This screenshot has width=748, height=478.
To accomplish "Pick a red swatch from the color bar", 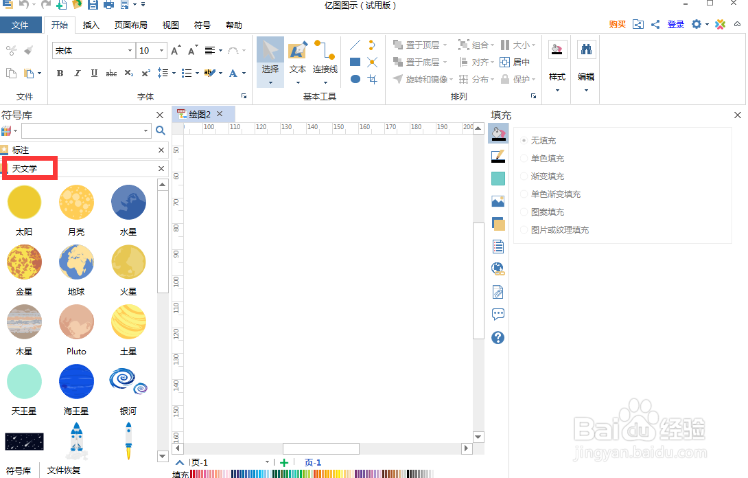I will point(192,474).
